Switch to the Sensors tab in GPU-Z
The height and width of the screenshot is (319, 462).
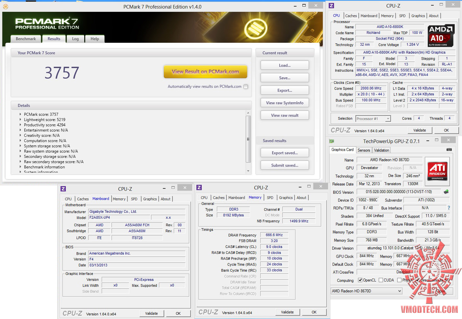coord(364,150)
